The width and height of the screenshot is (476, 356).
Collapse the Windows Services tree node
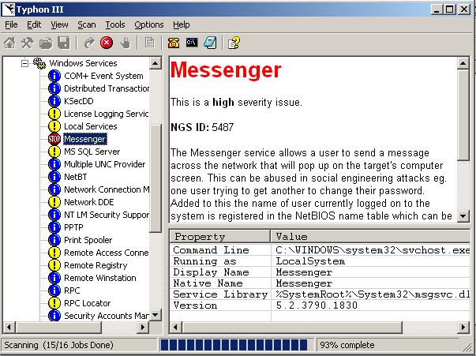point(25,63)
